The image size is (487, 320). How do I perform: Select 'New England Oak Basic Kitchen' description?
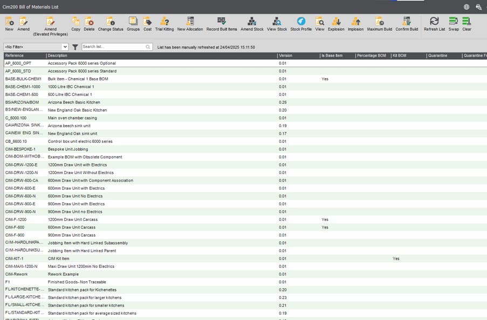(77, 110)
